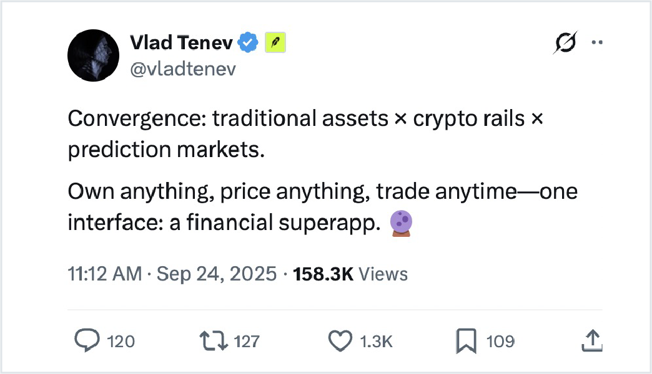Click the 127 reposts count

246,341
